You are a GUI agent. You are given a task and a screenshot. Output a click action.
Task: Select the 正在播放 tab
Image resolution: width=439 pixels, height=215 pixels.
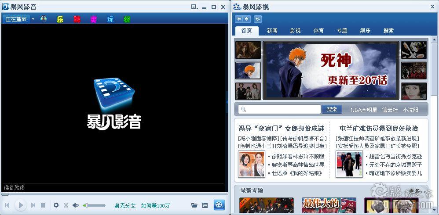[16, 19]
